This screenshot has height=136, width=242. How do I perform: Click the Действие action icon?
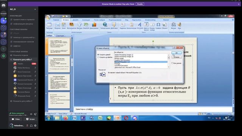[114, 26]
